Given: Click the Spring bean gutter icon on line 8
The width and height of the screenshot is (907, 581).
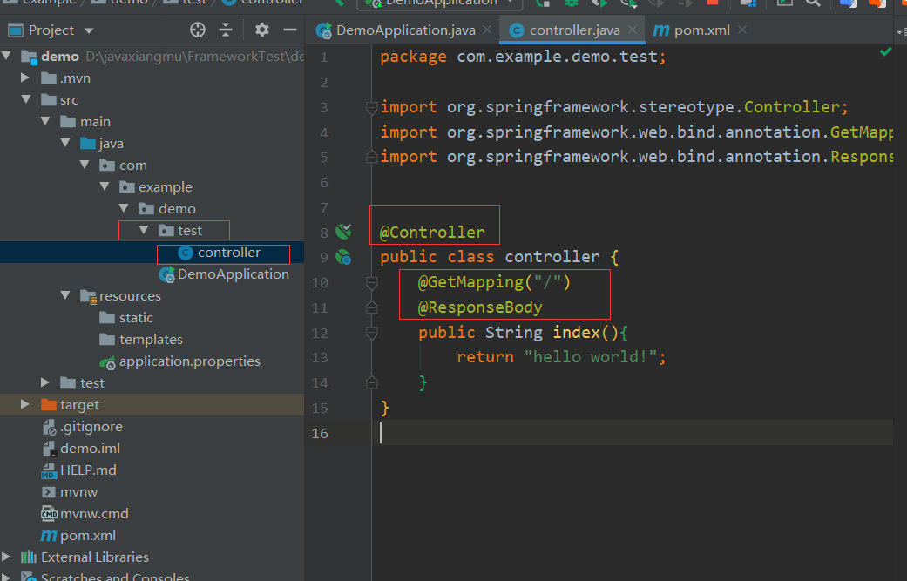Looking at the screenshot, I should (343, 232).
